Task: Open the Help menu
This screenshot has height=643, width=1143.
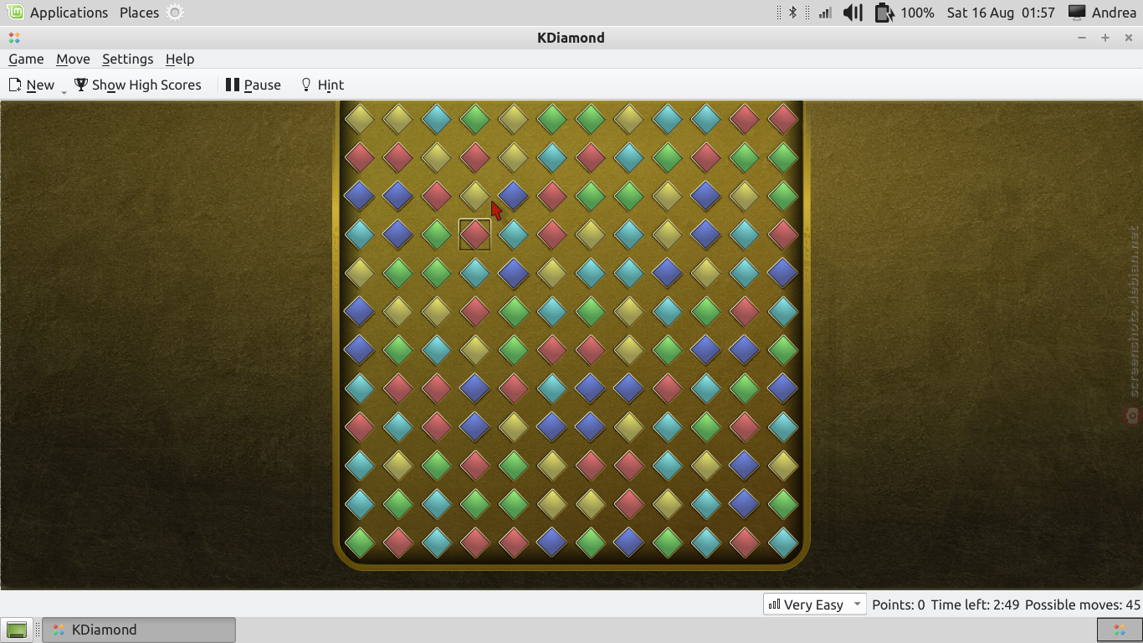Action: coord(180,59)
